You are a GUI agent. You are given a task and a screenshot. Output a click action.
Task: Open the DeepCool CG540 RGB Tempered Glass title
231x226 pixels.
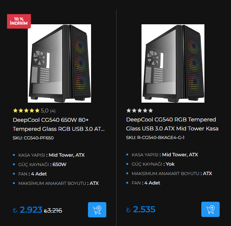tap(172, 124)
